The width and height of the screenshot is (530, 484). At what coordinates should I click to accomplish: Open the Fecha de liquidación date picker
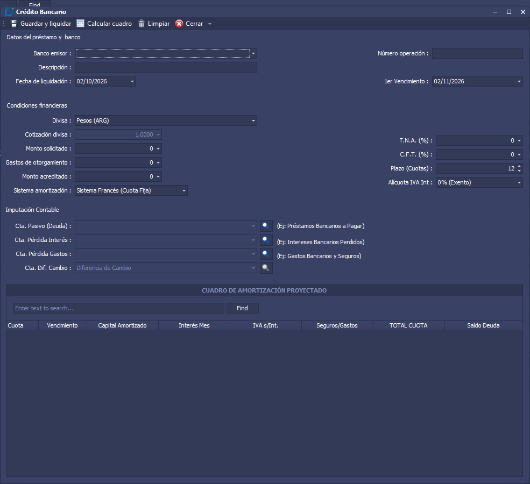click(x=132, y=81)
